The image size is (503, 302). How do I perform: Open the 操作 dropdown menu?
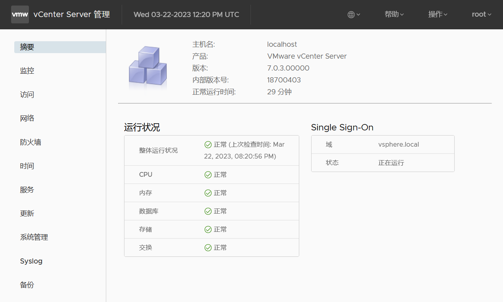[438, 14]
